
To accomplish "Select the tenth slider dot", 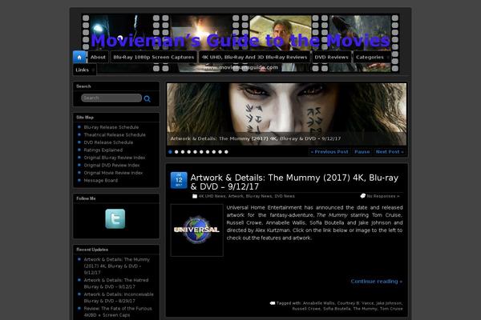I will click(226, 152).
